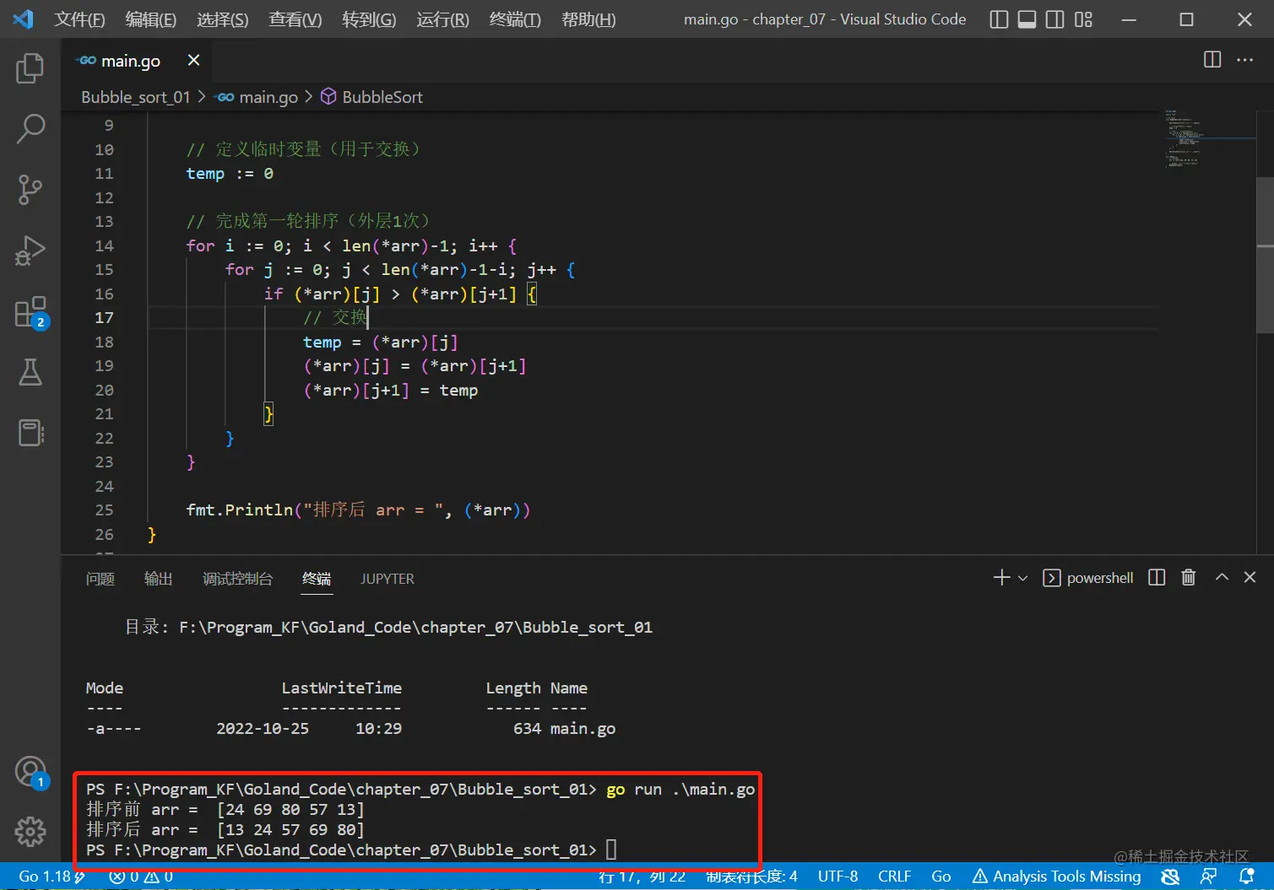Open editor More Actions ellipsis
Screen dimensions: 1274x890
[1244, 59]
